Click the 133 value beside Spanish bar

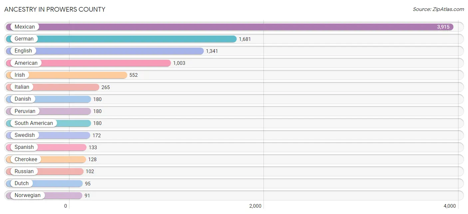coord(93,148)
